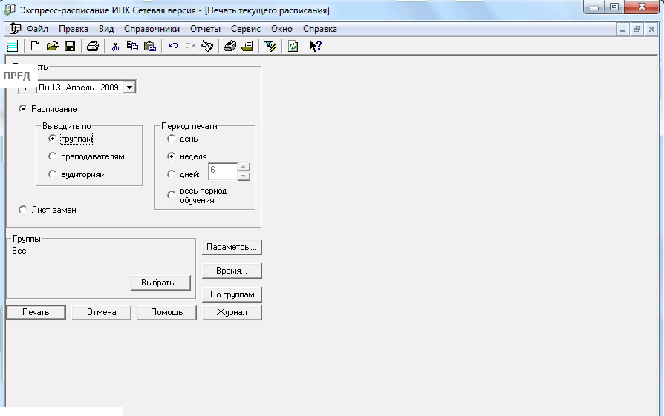
Task: Choose the 'день' print period option
Action: 172,139
